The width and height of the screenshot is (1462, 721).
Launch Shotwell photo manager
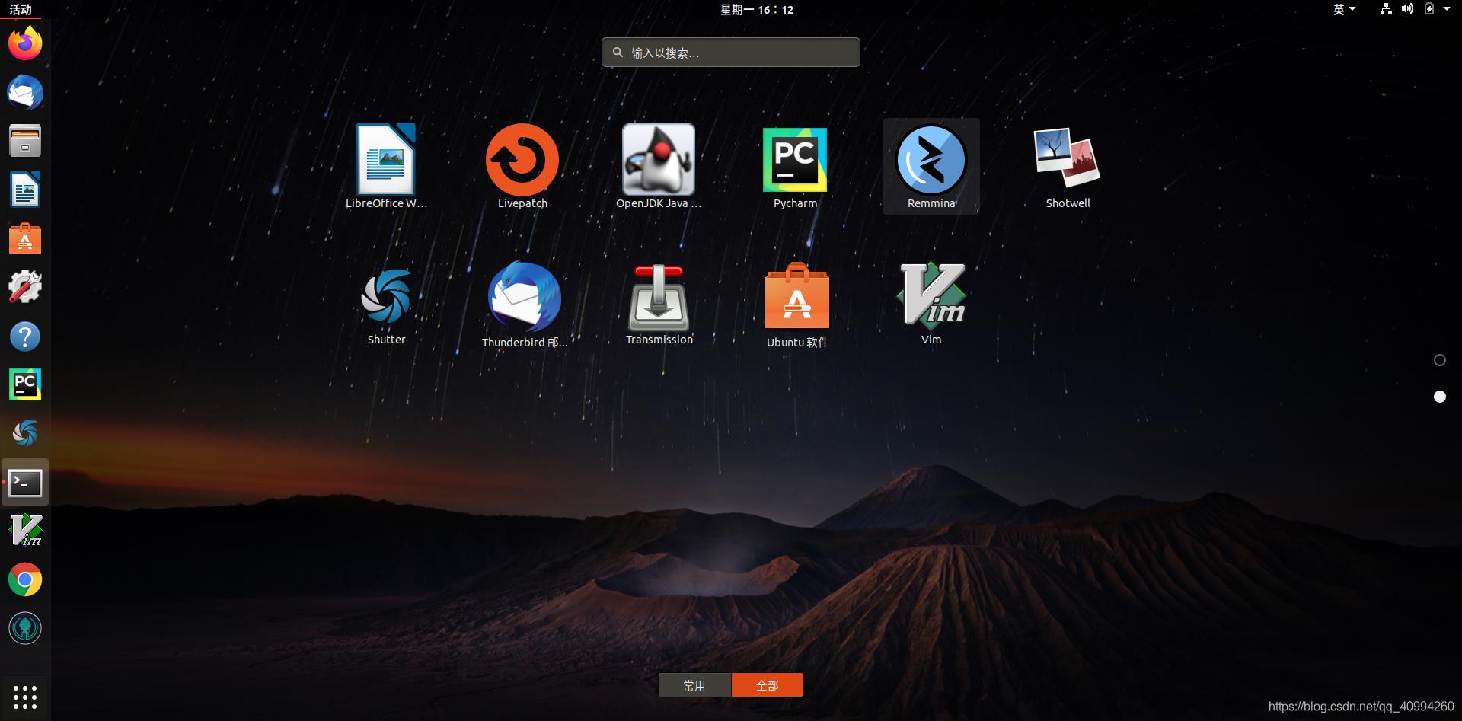point(1068,166)
